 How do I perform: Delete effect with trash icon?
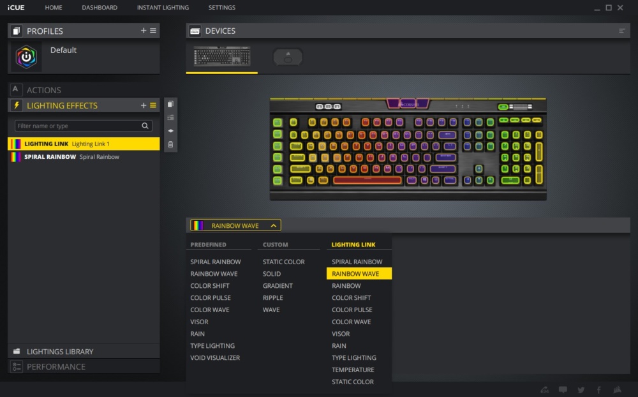170,144
